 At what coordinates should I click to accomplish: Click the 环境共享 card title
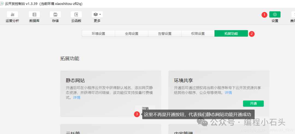(184, 81)
